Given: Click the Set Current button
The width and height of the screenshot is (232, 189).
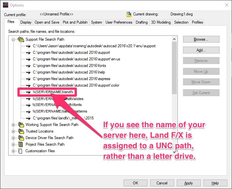Looking at the screenshot, I should coord(201,93).
